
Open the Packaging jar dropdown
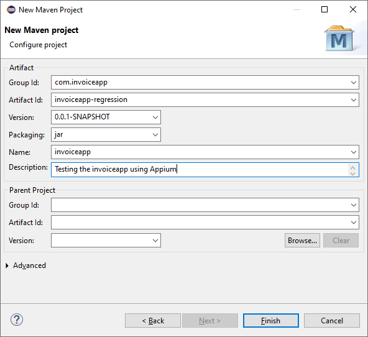(x=155, y=135)
